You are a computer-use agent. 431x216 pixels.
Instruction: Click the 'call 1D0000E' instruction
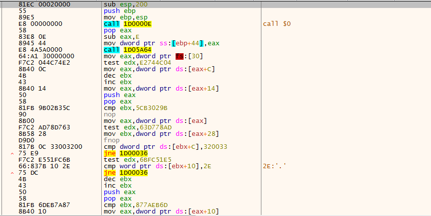tap(128, 24)
